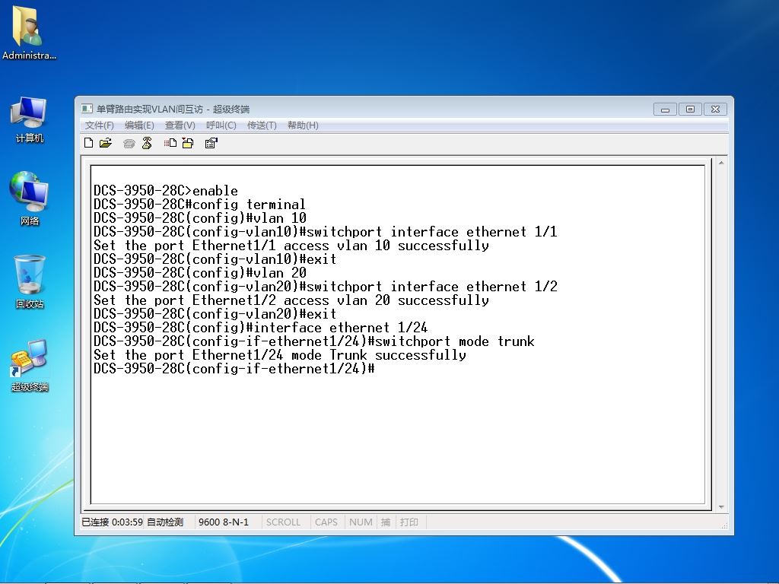
Task: Click 'Set the port Ethernet1/1 access vlan 10' line
Action: click(291, 246)
